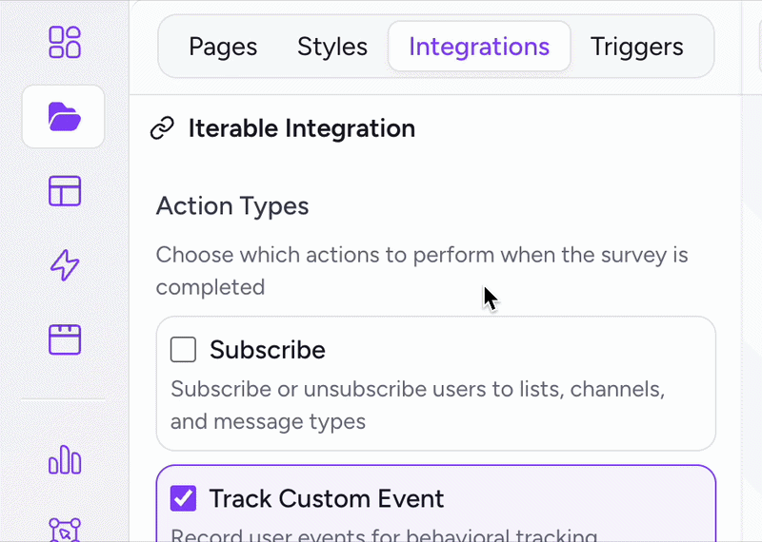Click the Iterable Integration heading
Screen dimensions: 762x542
tap(302, 128)
